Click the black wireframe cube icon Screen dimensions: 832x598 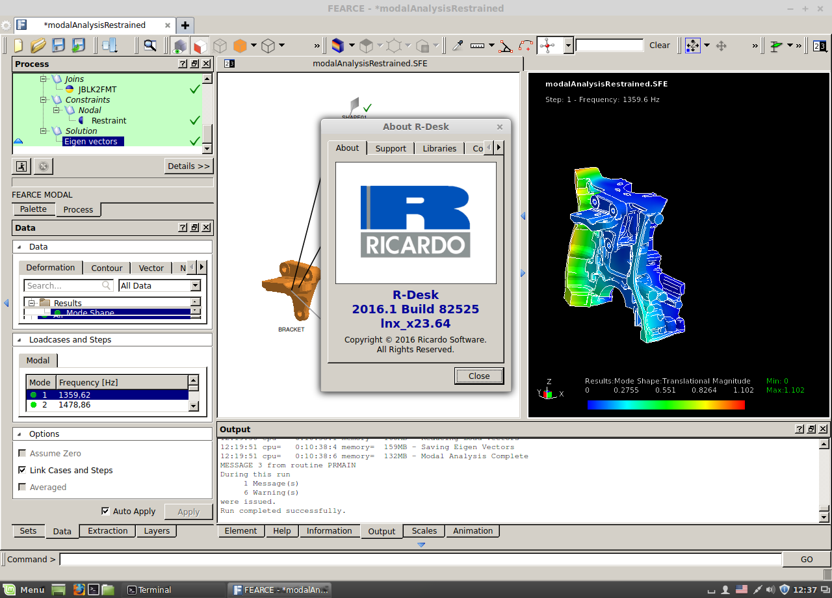(268, 46)
